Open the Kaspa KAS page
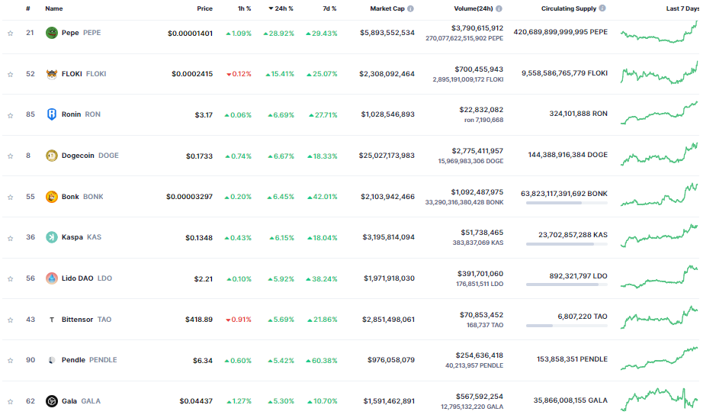This screenshot has height=418, width=716. click(x=82, y=237)
